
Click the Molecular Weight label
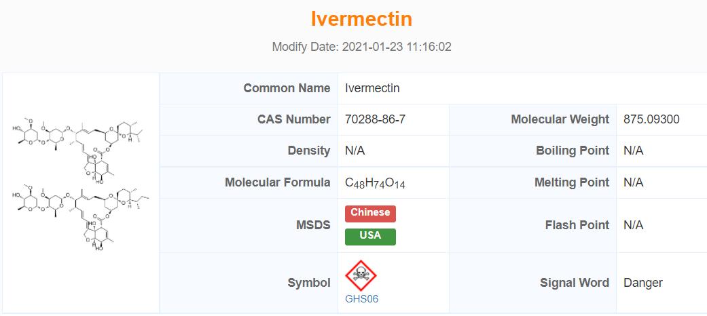click(560, 119)
